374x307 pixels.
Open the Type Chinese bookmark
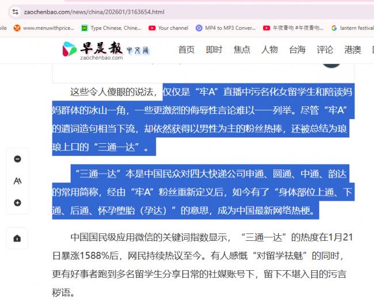click(x=111, y=28)
